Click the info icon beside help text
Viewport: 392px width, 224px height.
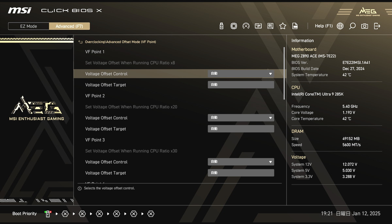pyautogui.click(x=79, y=188)
